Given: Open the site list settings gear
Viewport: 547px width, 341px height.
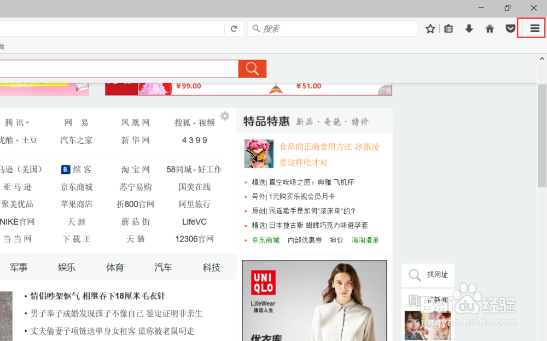Looking at the screenshot, I should (225, 116).
